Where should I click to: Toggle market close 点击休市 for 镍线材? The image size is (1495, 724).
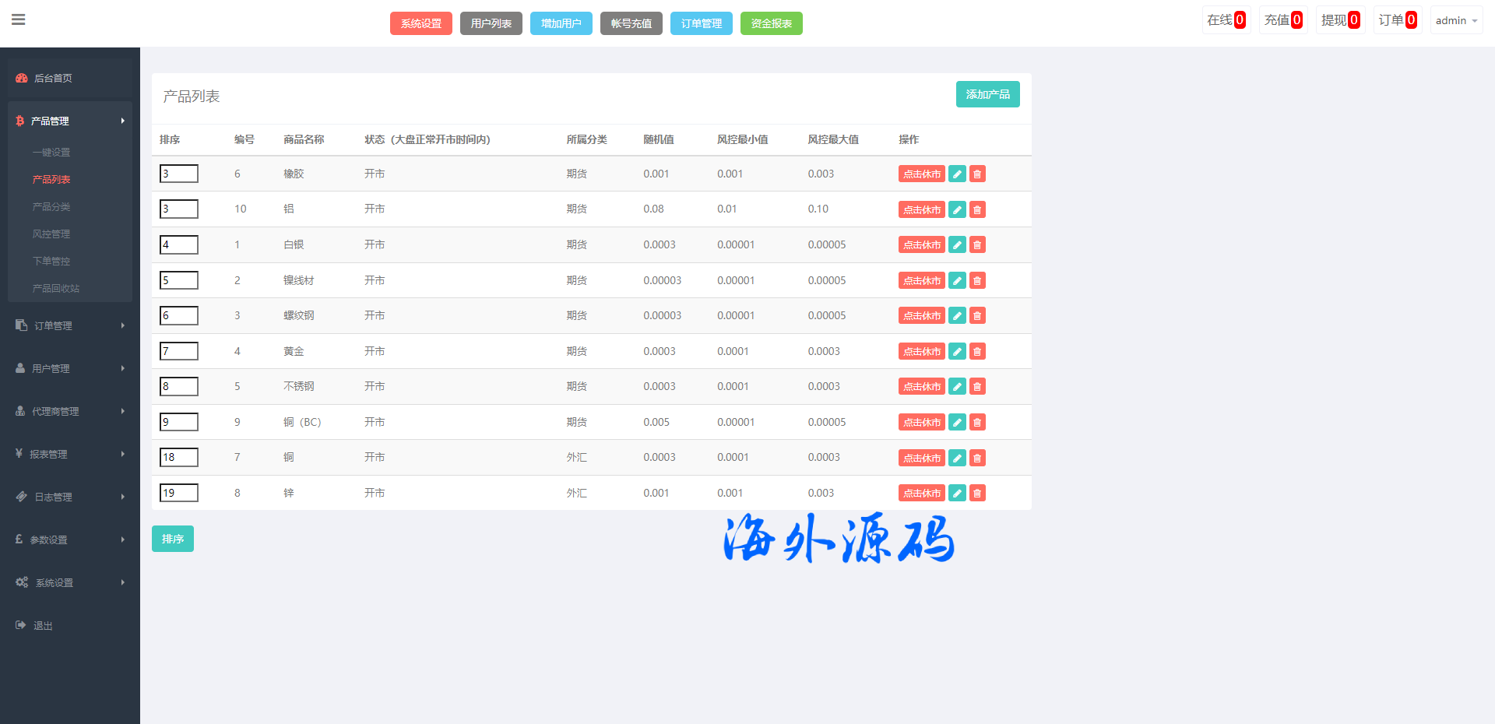coord(921,281)
